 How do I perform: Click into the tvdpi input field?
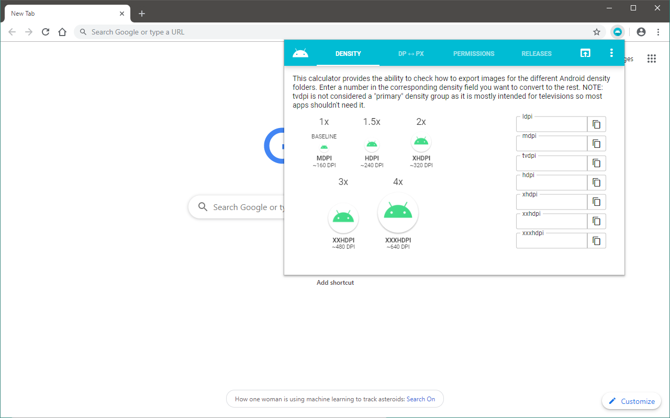pos(552,163)
